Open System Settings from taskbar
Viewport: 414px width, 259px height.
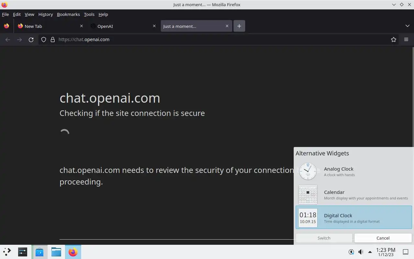23,252
